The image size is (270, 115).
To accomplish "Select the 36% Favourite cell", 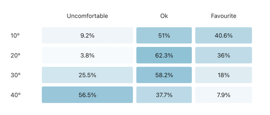I will [224, 55].
